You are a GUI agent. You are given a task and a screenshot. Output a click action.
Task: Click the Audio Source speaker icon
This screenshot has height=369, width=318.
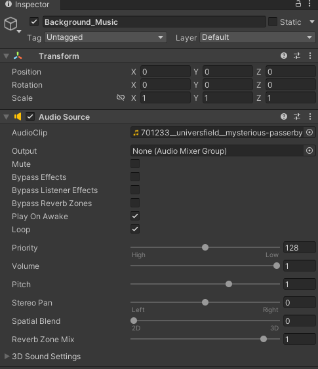18,116
